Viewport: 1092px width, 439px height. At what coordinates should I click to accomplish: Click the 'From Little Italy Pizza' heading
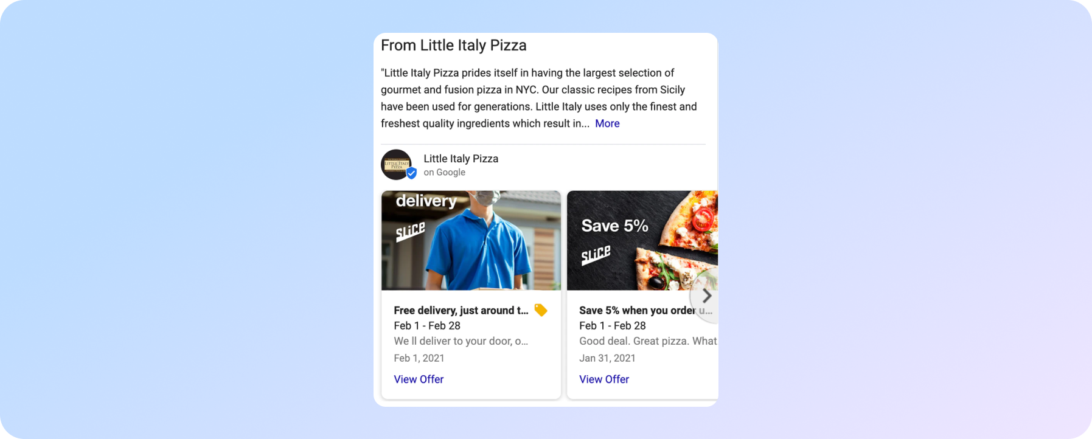[454, 46]
